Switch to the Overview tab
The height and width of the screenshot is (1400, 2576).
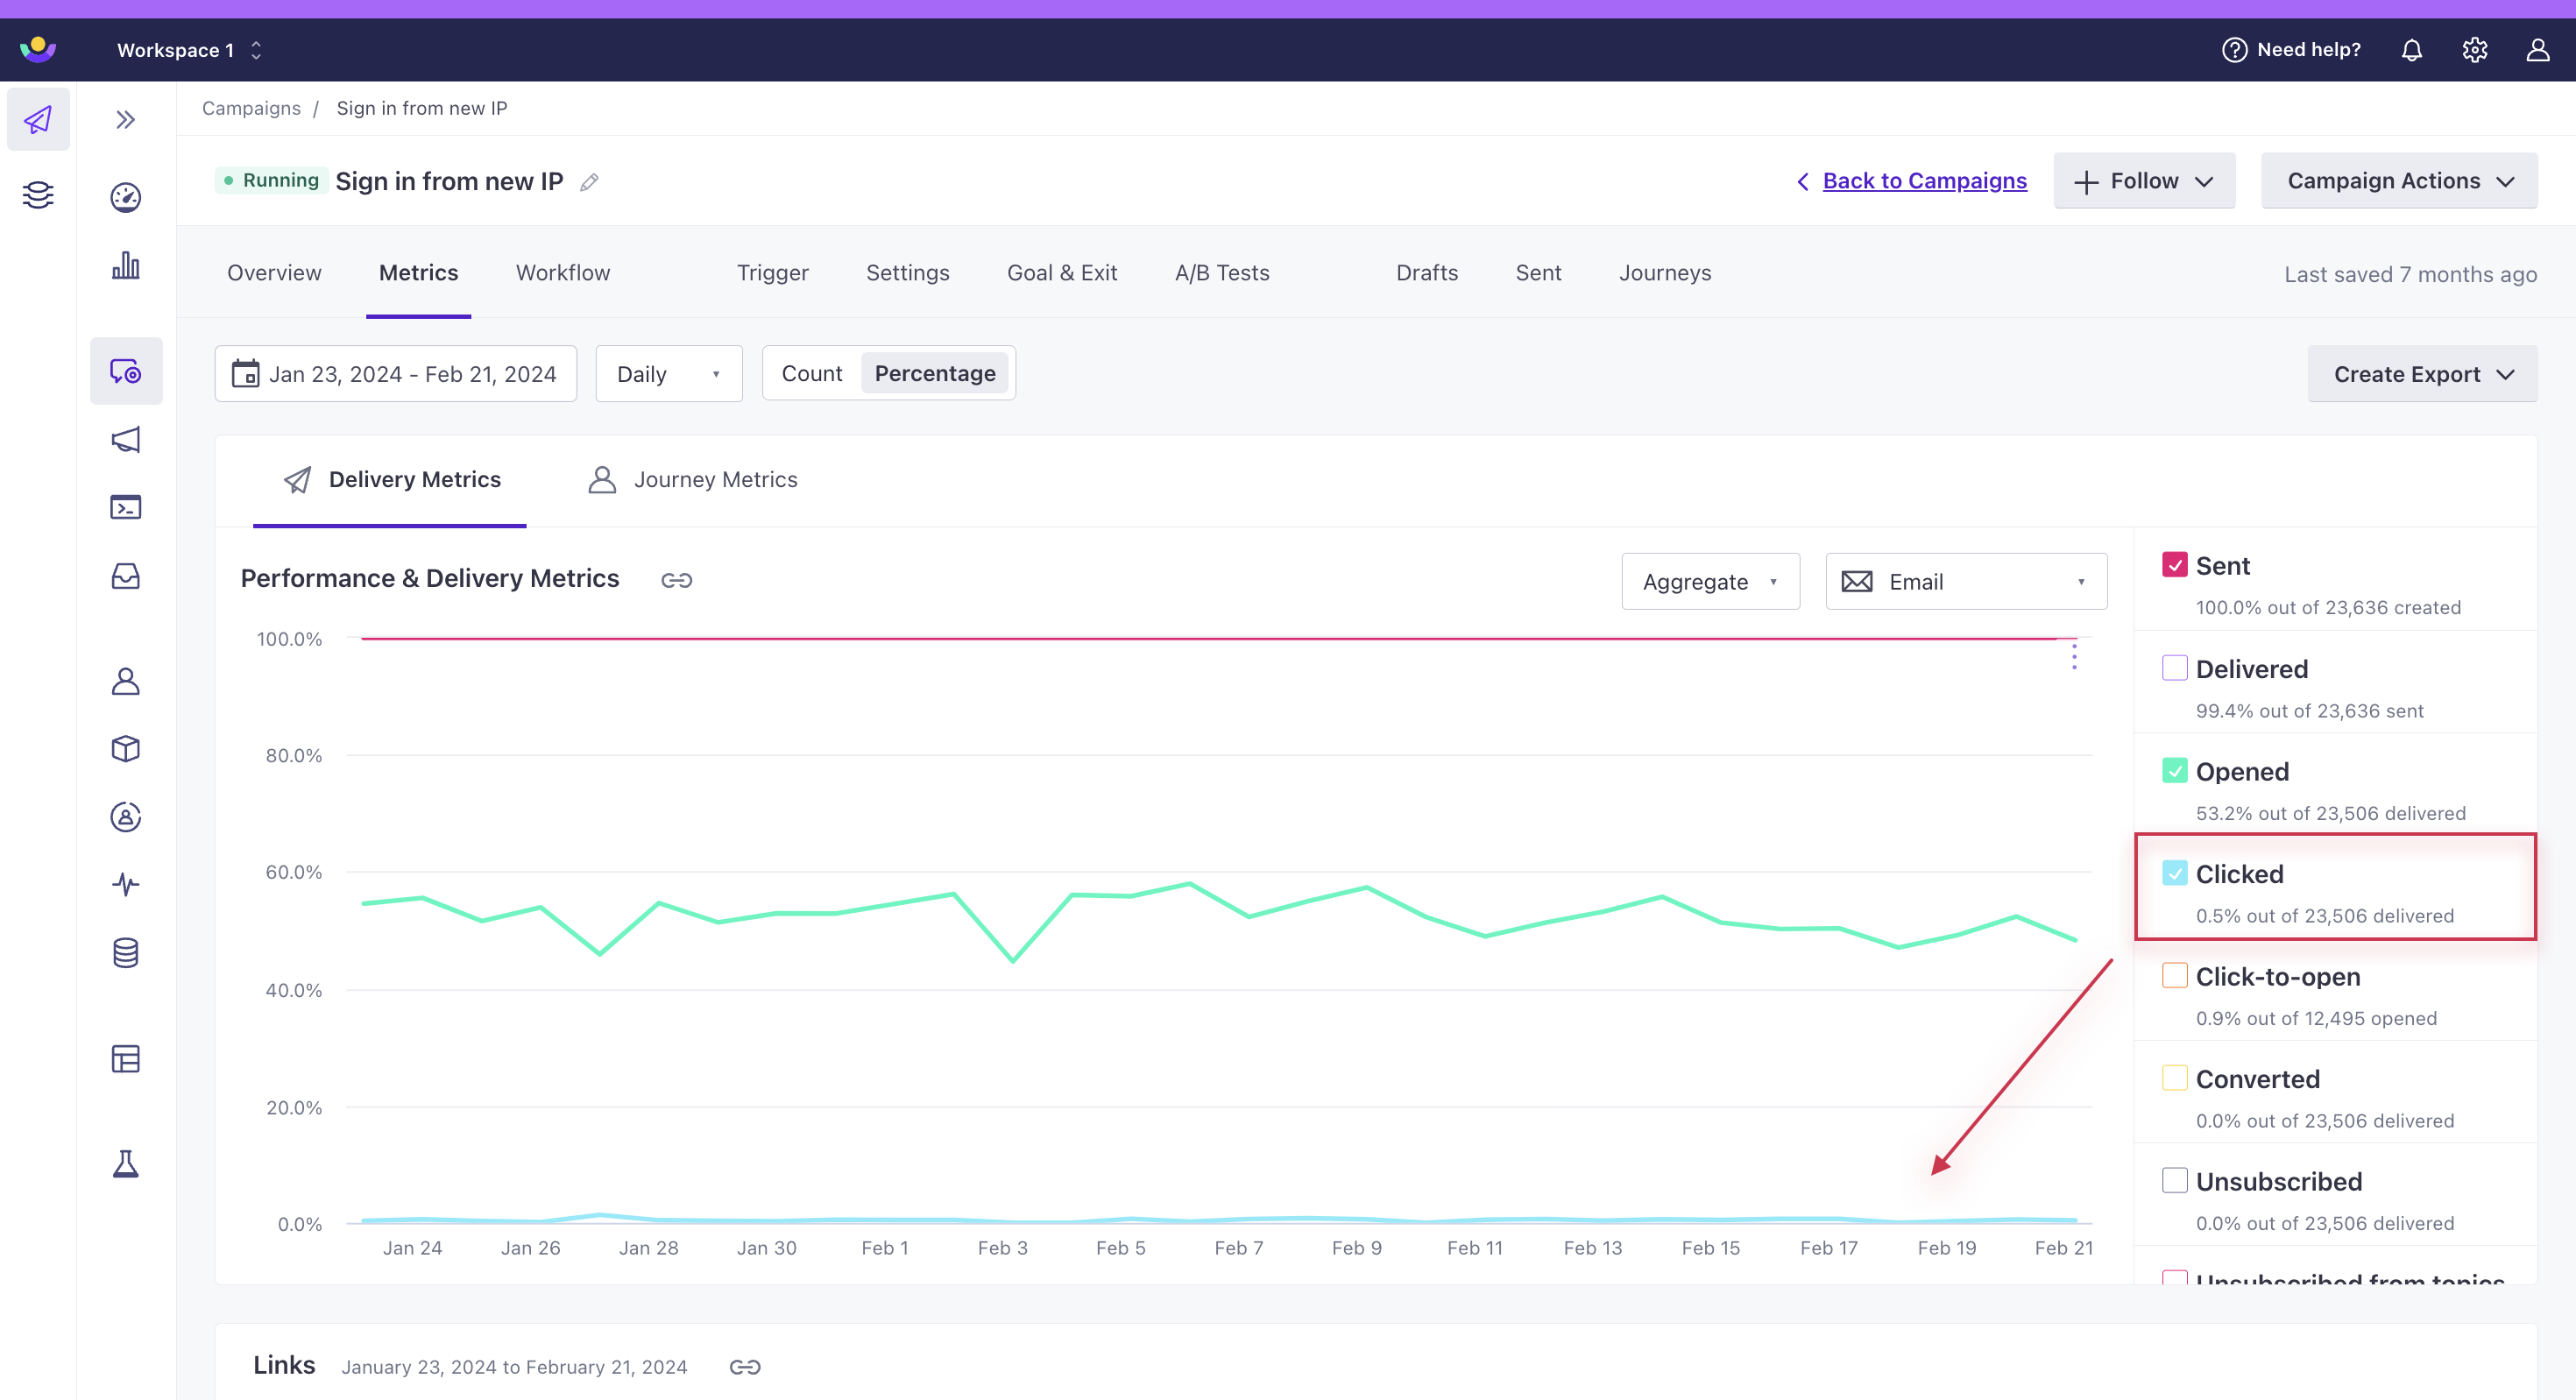(274, 273)
